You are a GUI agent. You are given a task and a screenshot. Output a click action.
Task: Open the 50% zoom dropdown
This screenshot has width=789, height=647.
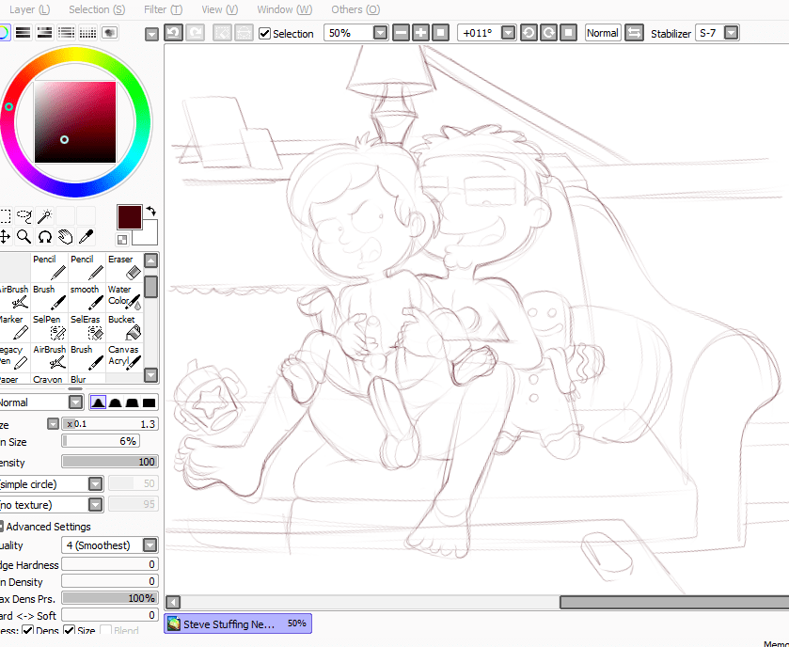click(x=380, y=33)
